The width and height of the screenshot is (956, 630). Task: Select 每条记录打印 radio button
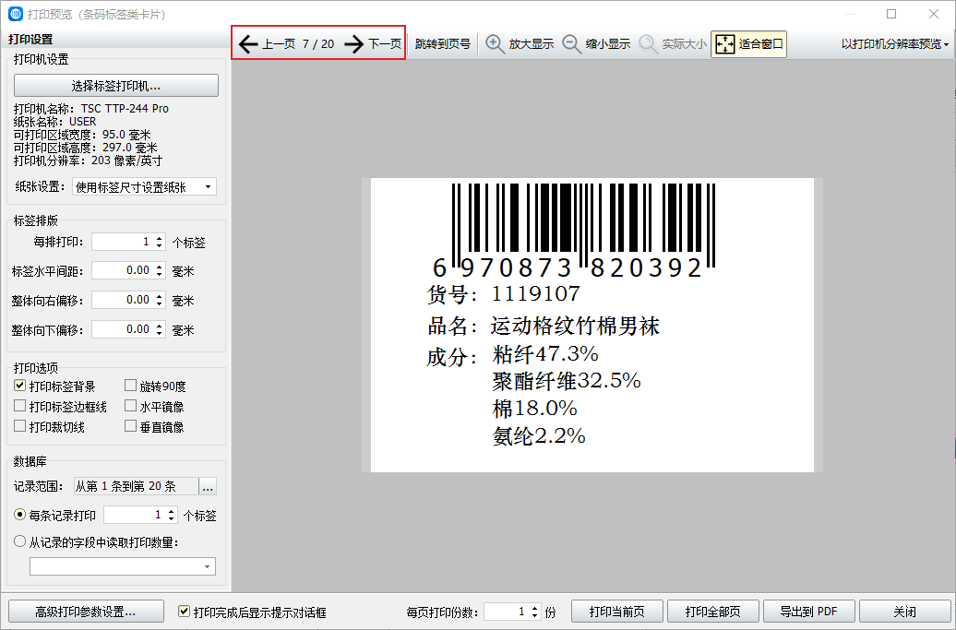[20, 515]
